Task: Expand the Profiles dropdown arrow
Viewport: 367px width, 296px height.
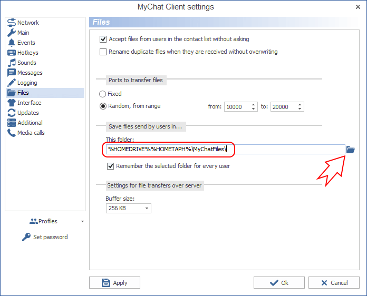Action: tap(82, 221)
